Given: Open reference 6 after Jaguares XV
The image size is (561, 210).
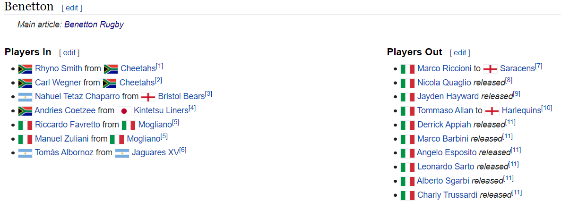Looking at the screenshot, I should tap(182, 151).
